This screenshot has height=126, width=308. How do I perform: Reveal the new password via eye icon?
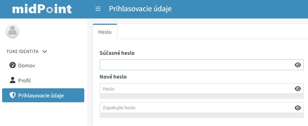(x=298, y=89)
